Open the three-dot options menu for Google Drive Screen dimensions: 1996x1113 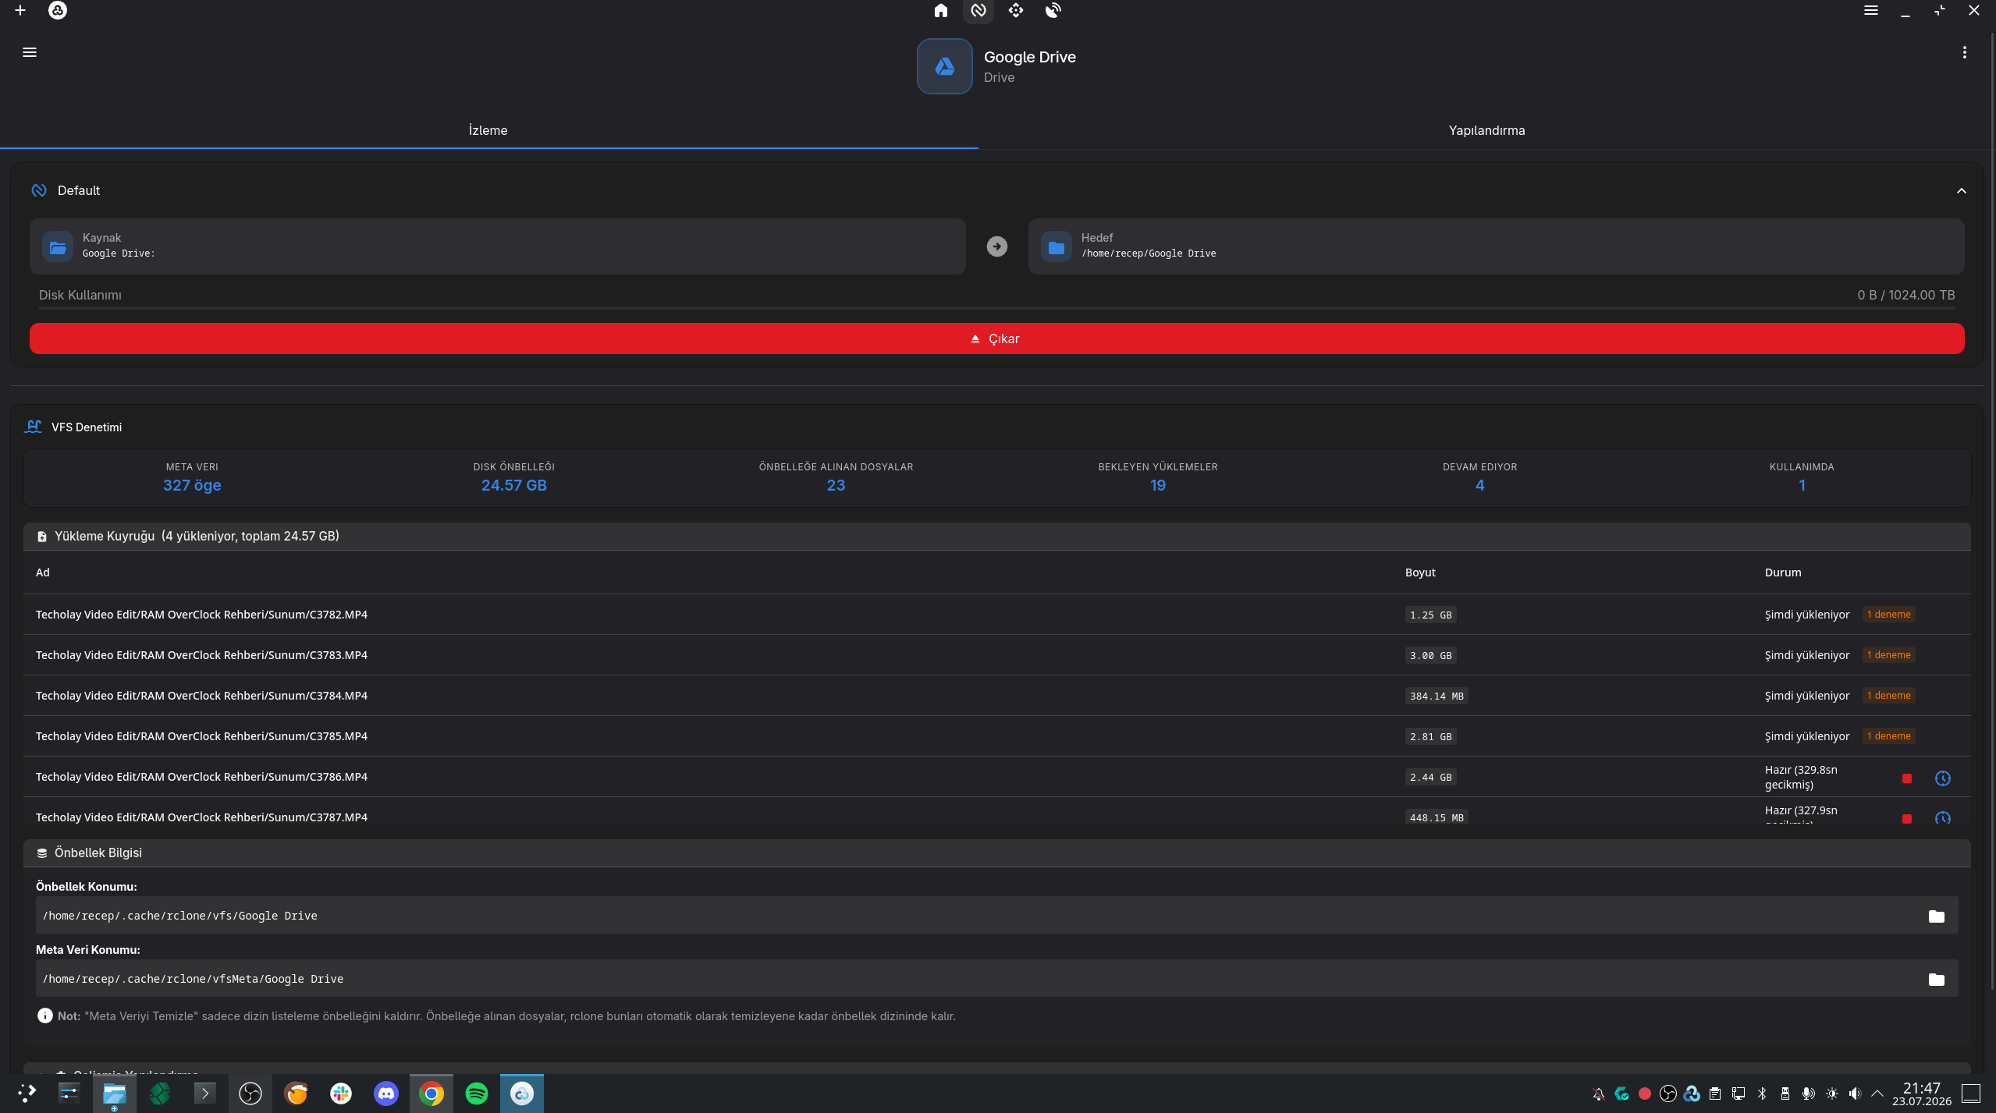(1965, 52)
